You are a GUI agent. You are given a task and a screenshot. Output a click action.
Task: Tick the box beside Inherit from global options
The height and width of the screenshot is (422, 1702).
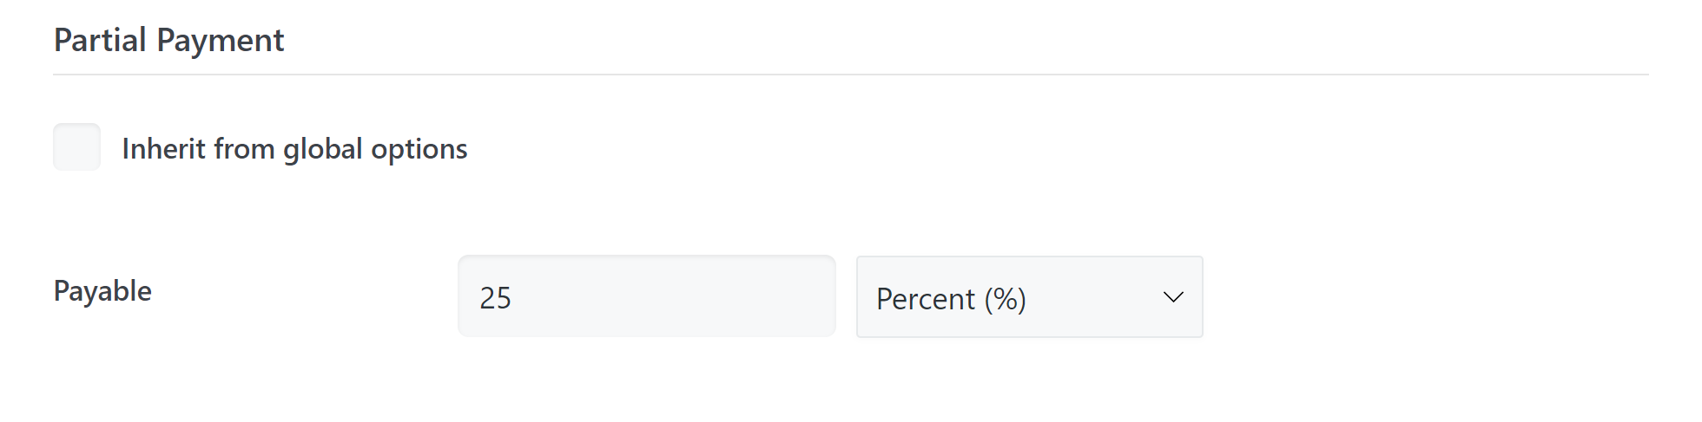tap(76, 147)
